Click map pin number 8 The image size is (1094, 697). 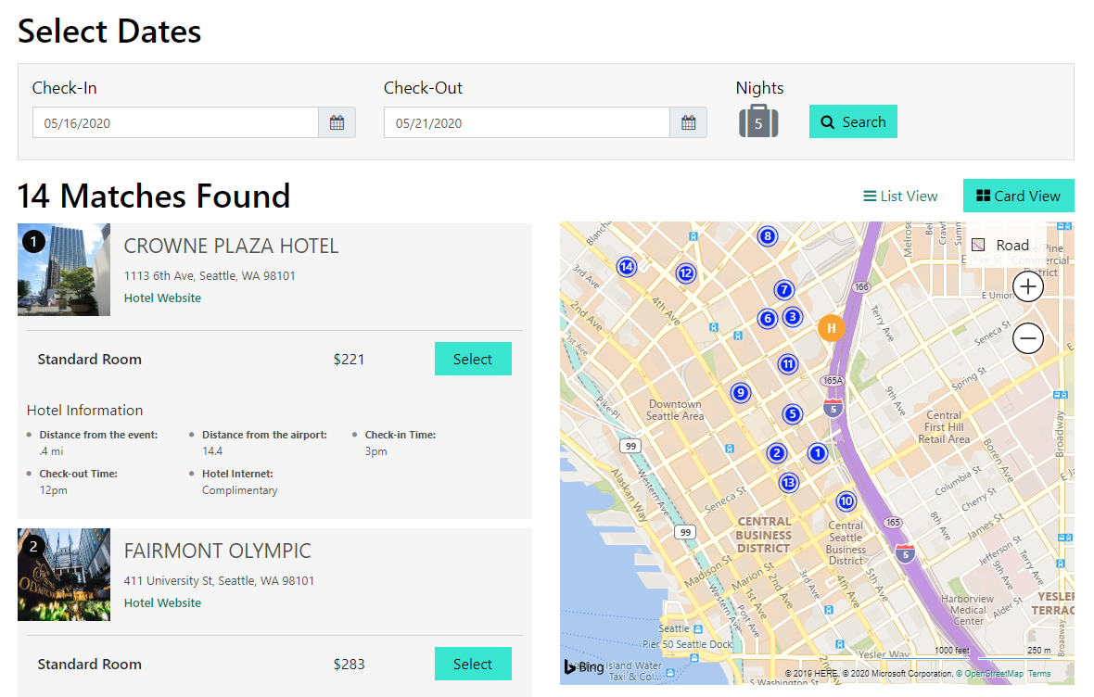point(768,235)
